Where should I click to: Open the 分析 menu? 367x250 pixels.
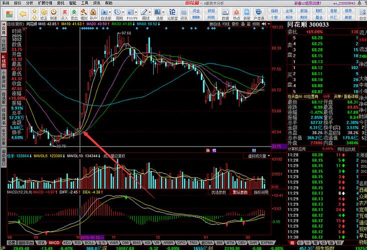(x=30, y=3)
